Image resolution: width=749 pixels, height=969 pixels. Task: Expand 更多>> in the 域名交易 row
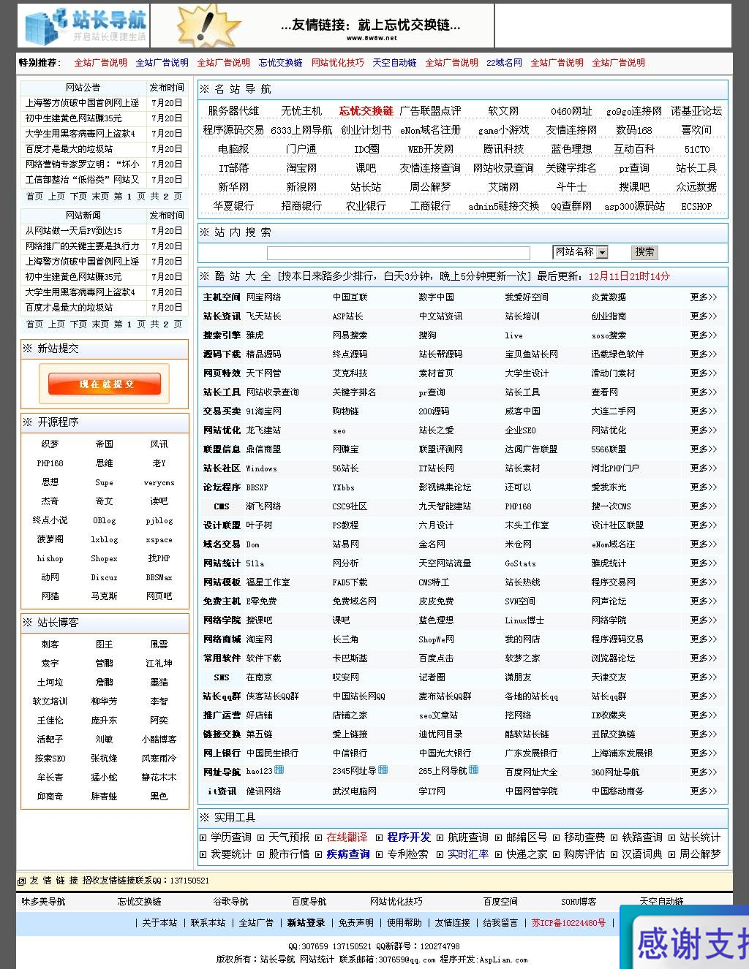(x=703, y=544)
